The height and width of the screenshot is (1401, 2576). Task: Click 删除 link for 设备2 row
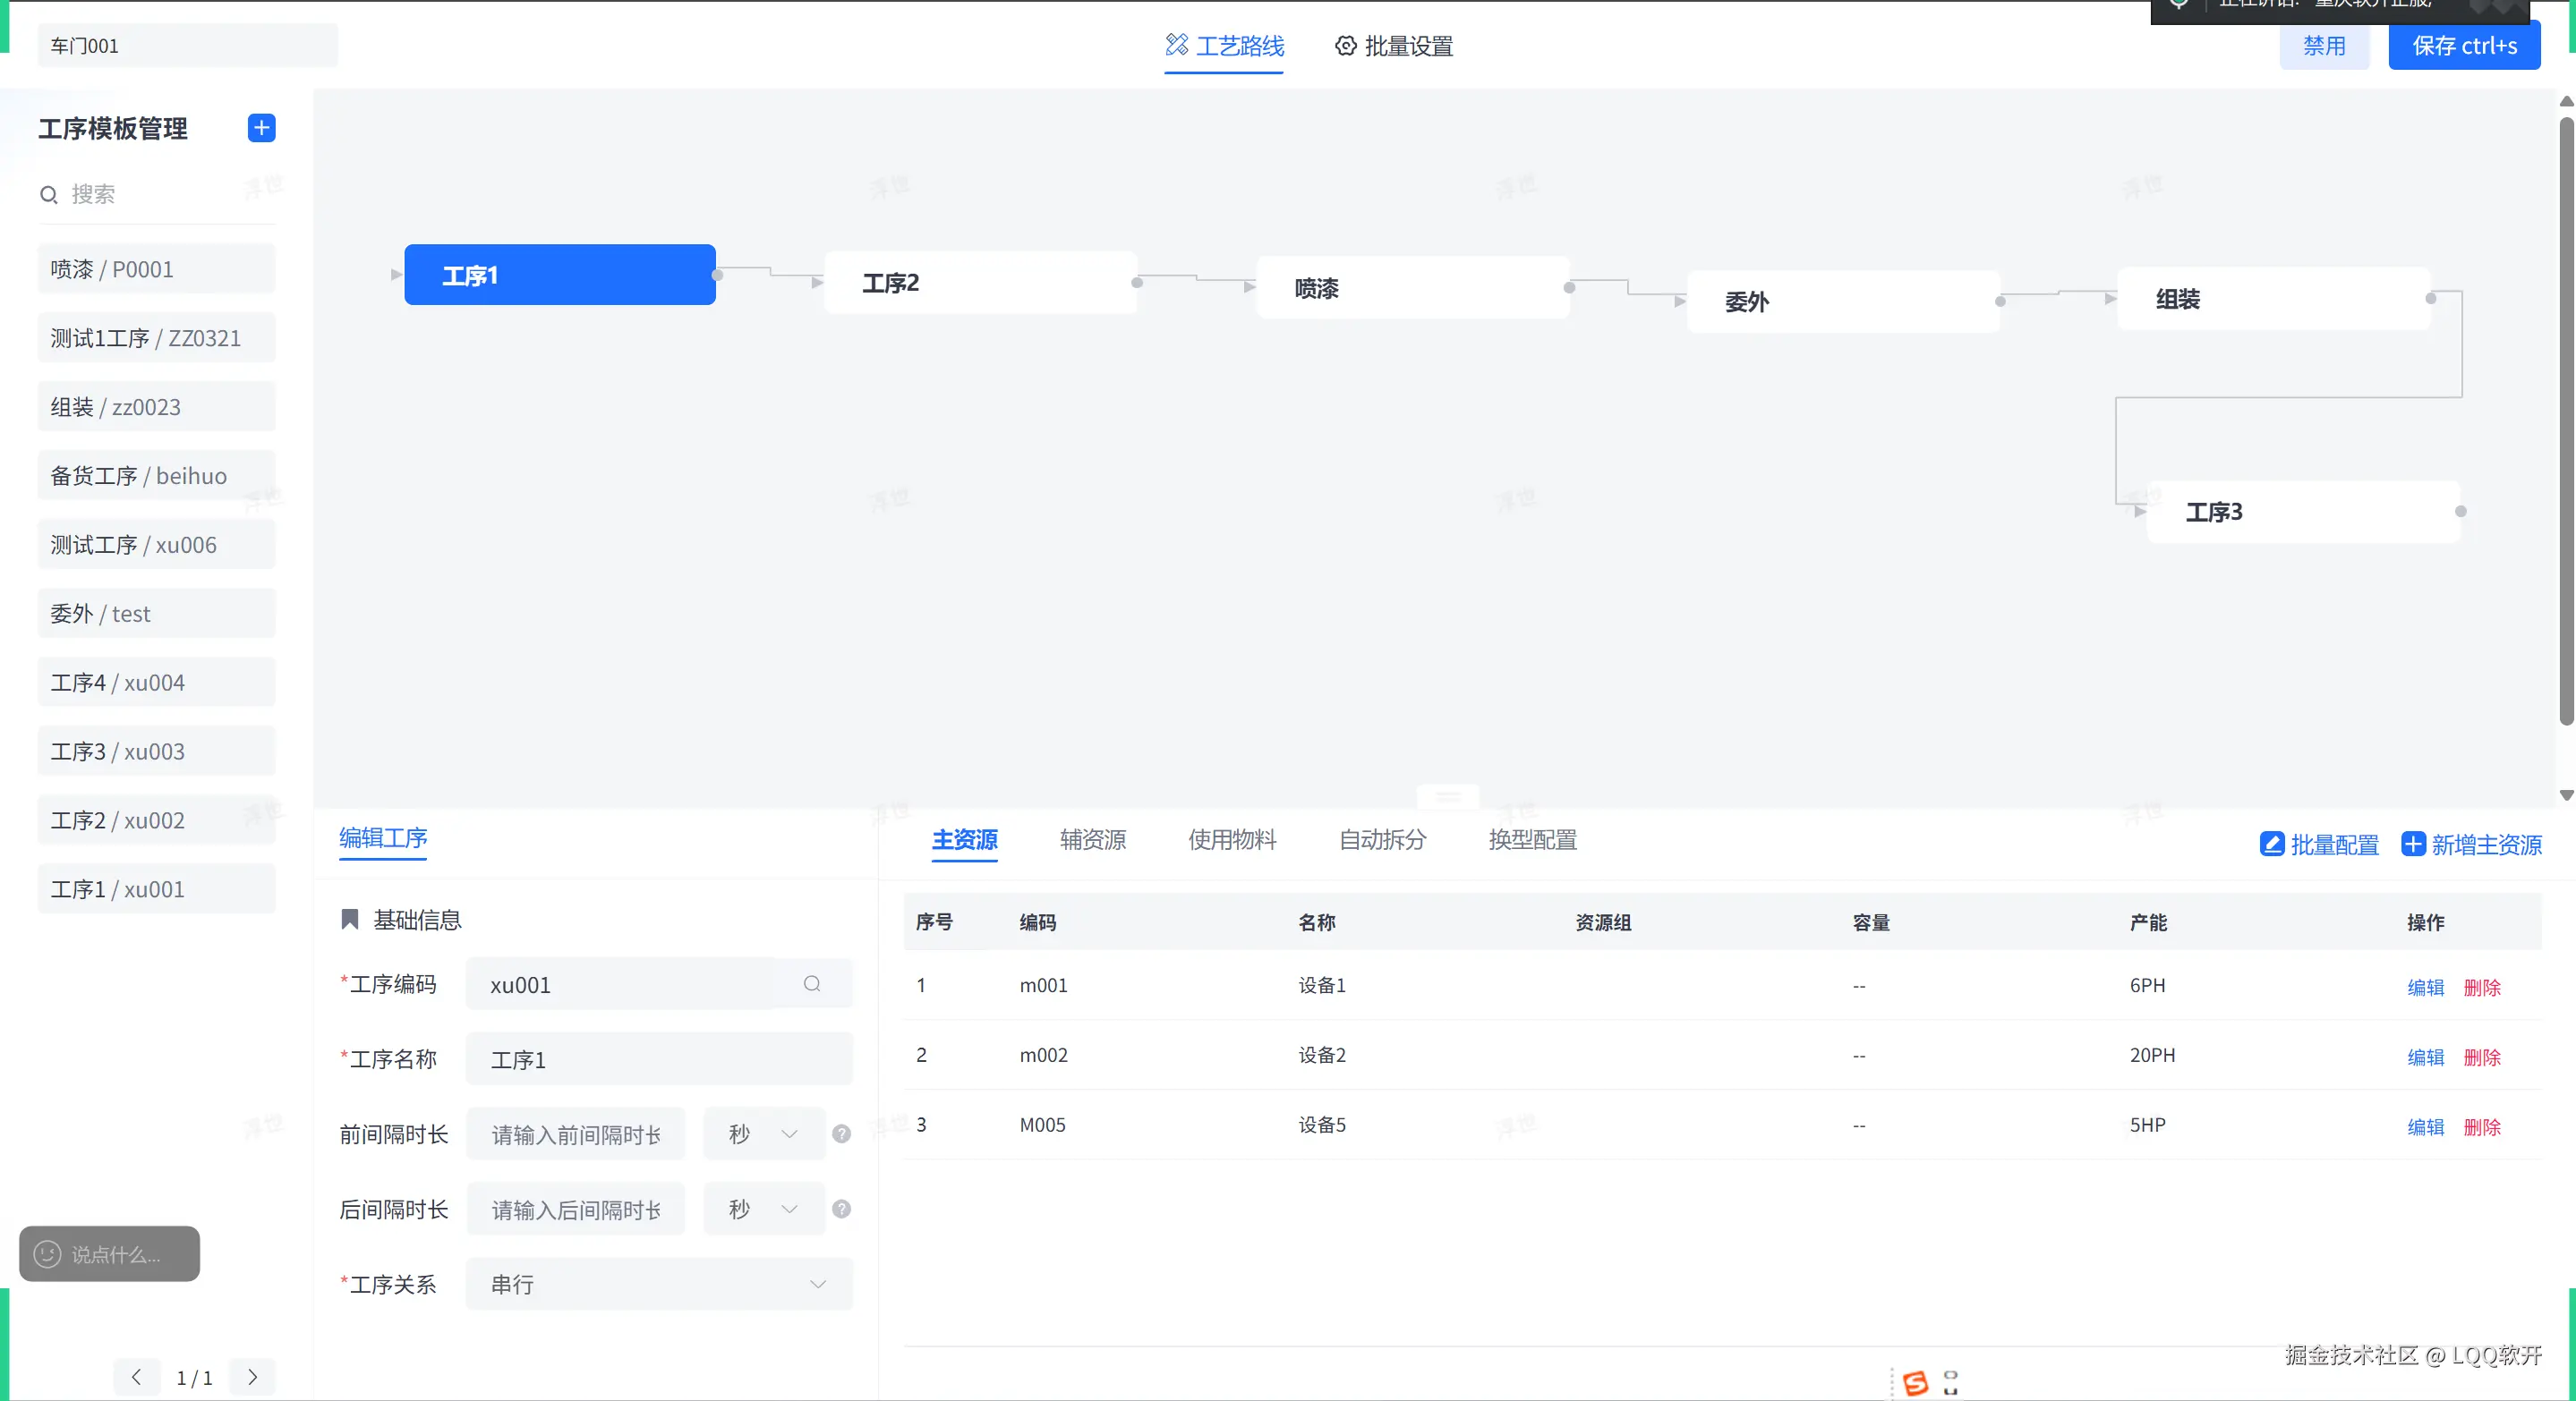pyautogui.click(x=2481, y=1057)
